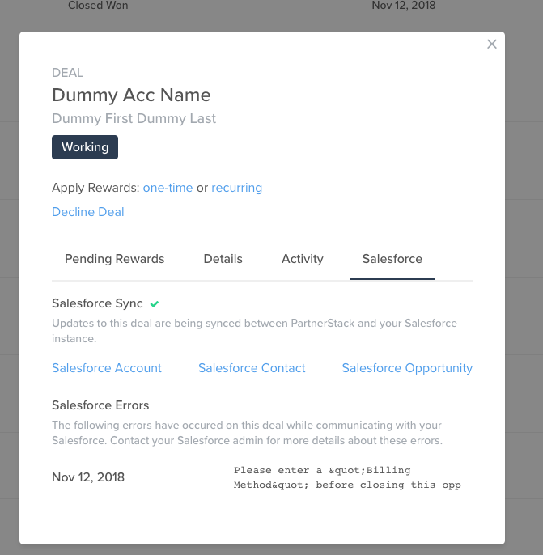
Task: Click the Salesforce Errors heading
Action: (x=100, y=405)
